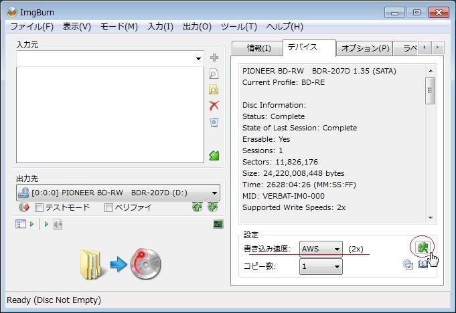The height and width of the screenshot is (313, 456).
Task: Click the 'Supported Write Speeds: 2x' line
Action: (x=294, y=207)
